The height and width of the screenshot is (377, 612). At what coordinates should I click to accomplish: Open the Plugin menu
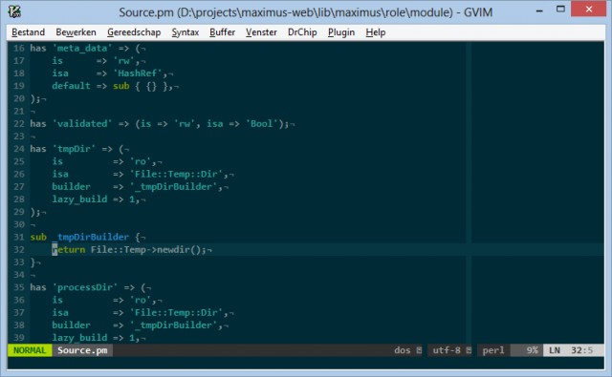tap(341, 32)
